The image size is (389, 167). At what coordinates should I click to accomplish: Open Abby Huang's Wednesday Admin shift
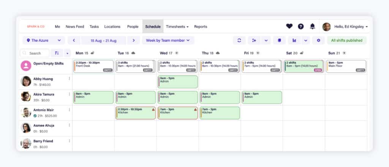tap(178, 82)
